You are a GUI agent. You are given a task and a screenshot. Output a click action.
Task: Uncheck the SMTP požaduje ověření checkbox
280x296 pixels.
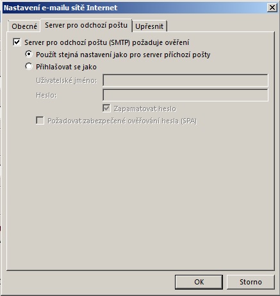(x=17, y=42)
